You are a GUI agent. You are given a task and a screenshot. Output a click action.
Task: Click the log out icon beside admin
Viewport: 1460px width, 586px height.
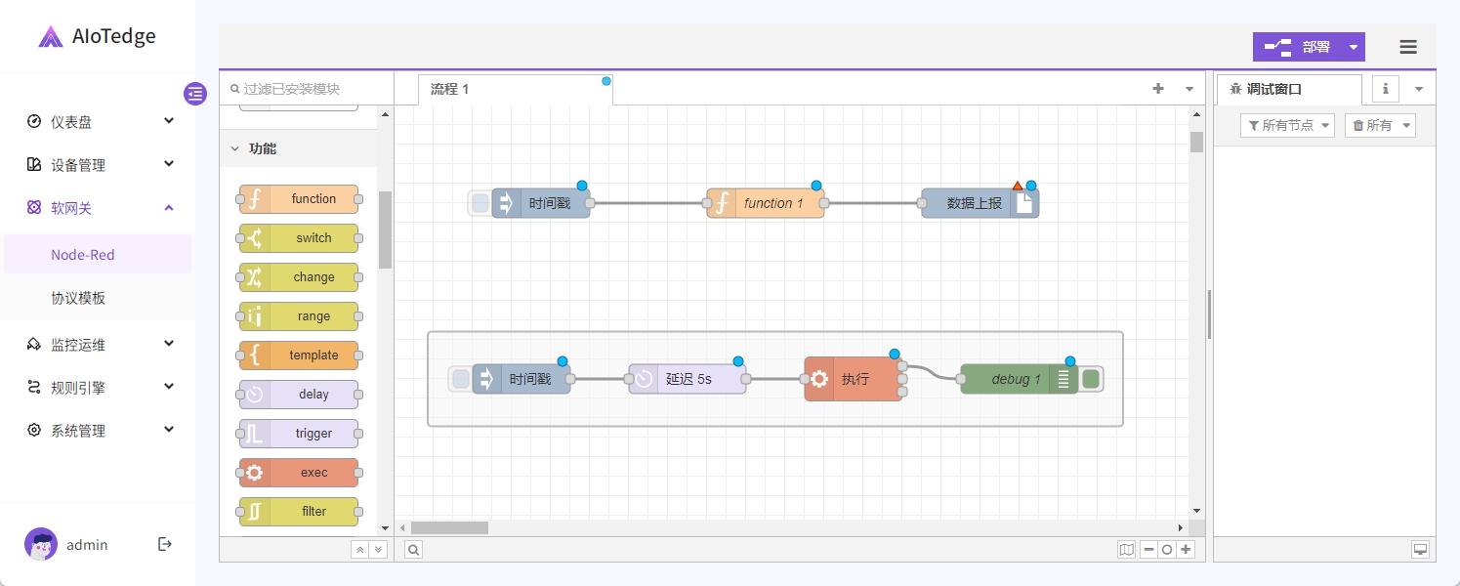(165, 544)
